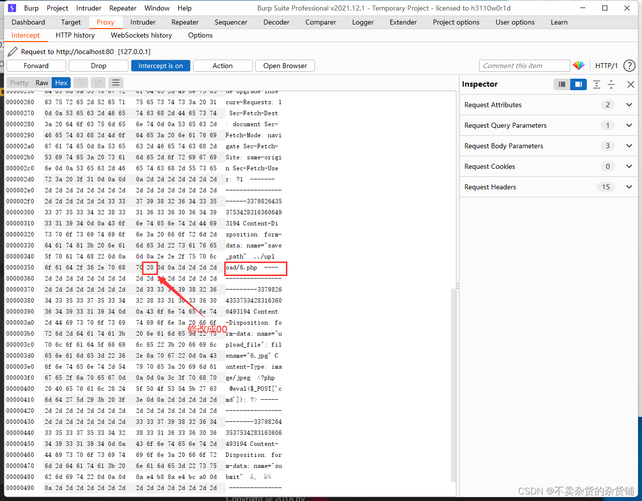Switch Inspector to docked-right layout icon

coord(578,84)
